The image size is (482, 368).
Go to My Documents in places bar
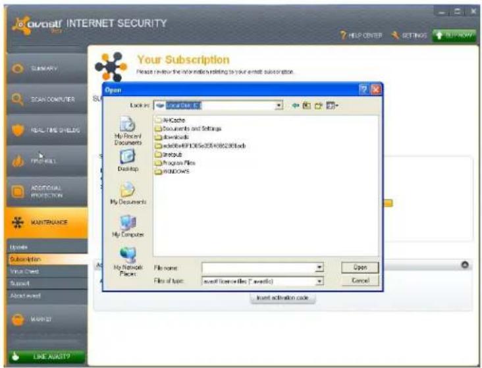pyautogui.click(x=128, y=193)
